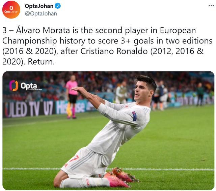The width and height of the screenshot is (216, 191).
Task: Click the assistant referee in pink shirt
Action: [x=72, y=97]
